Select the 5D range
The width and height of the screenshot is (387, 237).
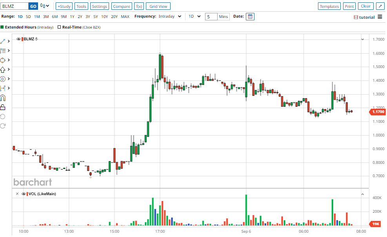click(x=28, y=16)
